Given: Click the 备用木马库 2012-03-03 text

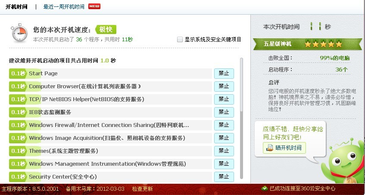Looking at the screenshot, I should (95, 189).
